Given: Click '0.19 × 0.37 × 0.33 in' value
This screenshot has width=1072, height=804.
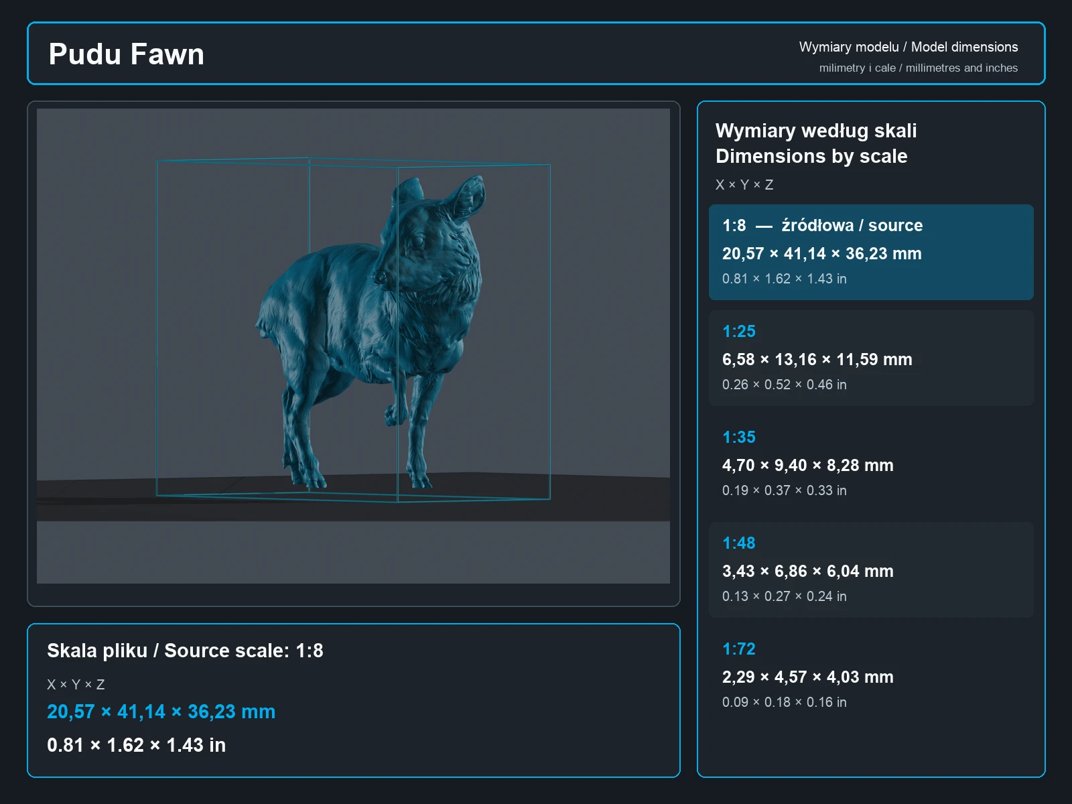Looking at the screenshot, I should click(x=784, y=490).
